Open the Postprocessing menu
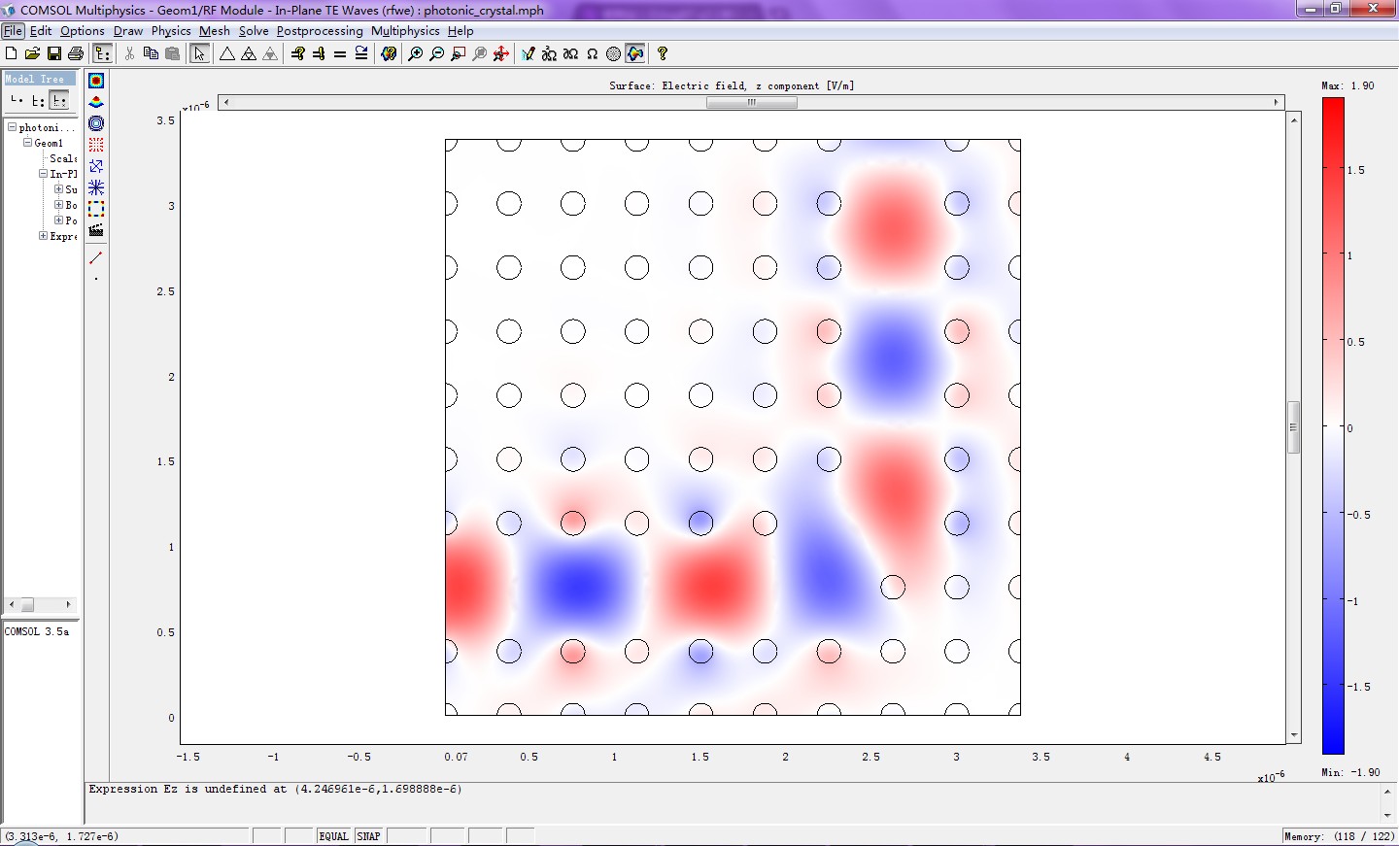Viewport: 1399px width, 846px height. (x=319, y=31)
